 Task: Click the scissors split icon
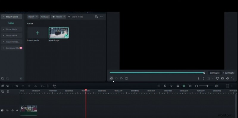pos(35,86)
